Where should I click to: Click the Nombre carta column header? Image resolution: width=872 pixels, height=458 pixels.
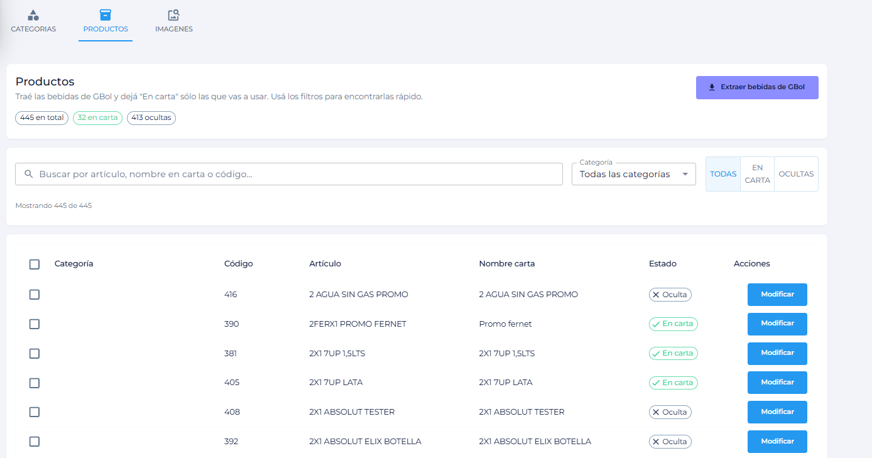[507, 264]
